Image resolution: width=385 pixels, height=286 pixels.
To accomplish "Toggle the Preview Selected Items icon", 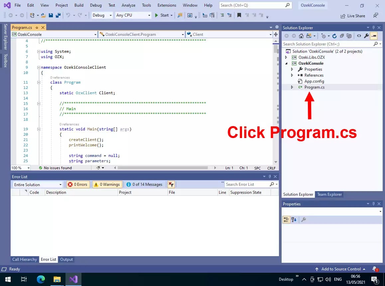I will coord(374,36).
